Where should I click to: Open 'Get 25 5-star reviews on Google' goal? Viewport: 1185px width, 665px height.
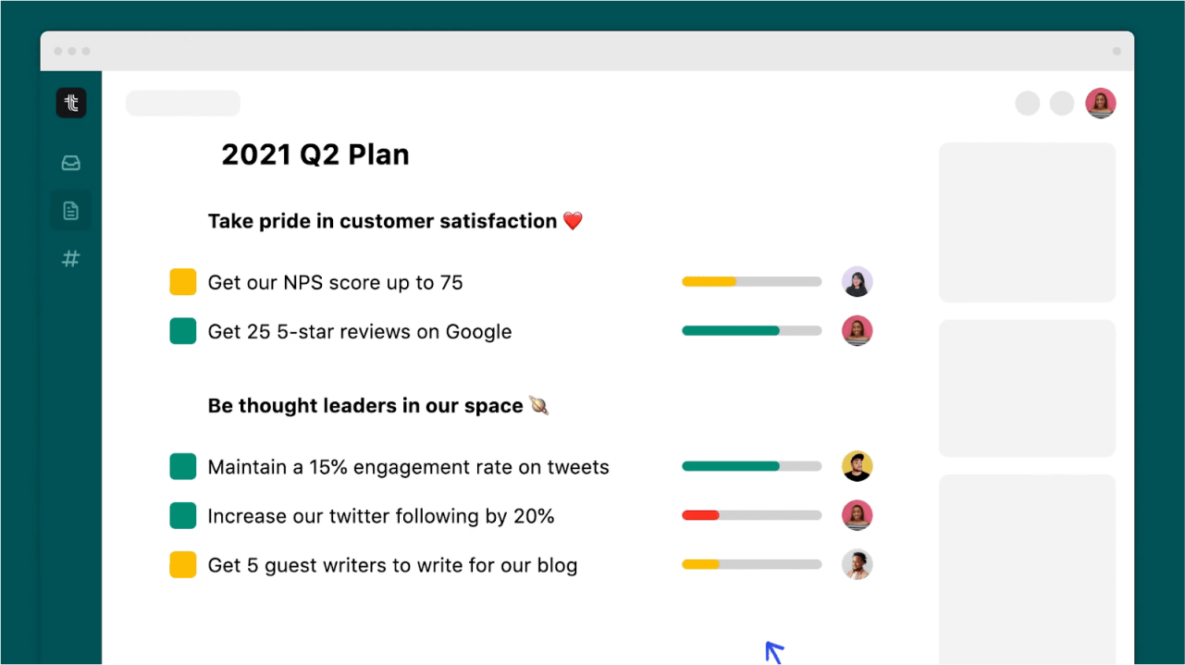click(359, 332)
